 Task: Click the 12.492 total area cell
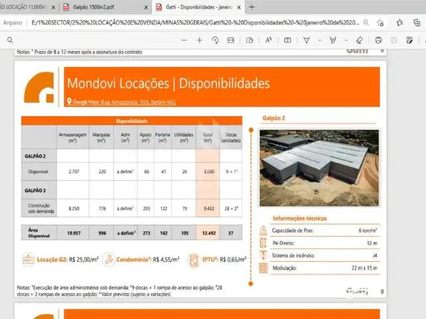(x=209, y=233)
